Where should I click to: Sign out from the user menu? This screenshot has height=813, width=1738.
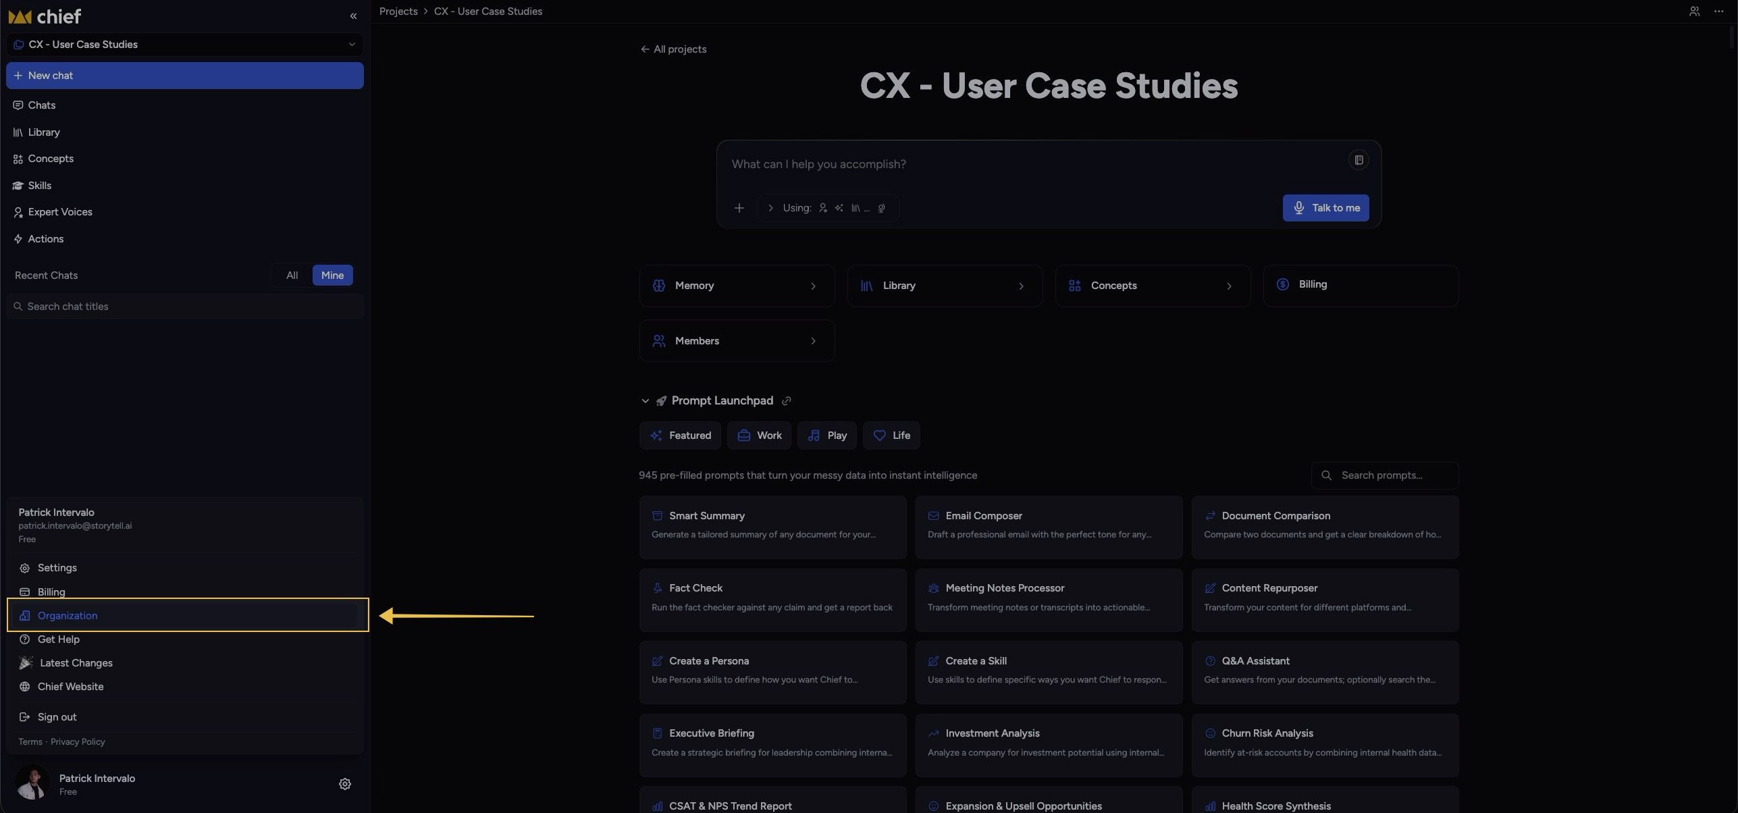coord(184,717)
